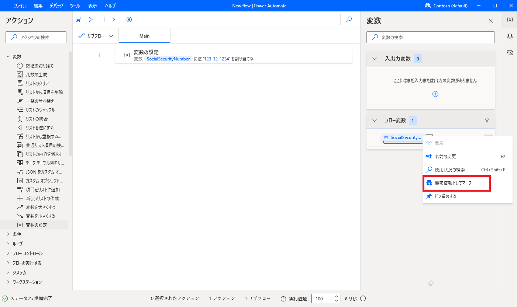
Task: Click the Stop flow square icon
Action: (102, 20)
